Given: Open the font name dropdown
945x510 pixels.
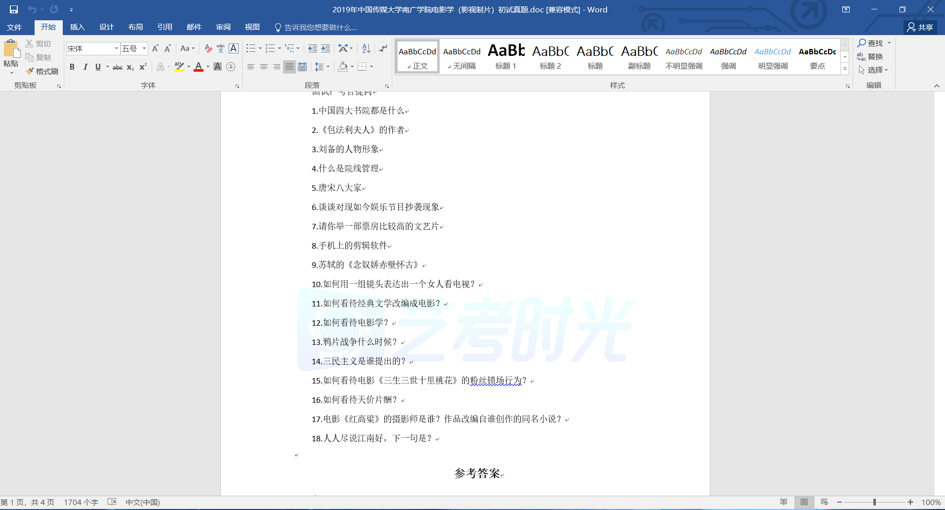Looking at the screenshot, I should [117, 48].
